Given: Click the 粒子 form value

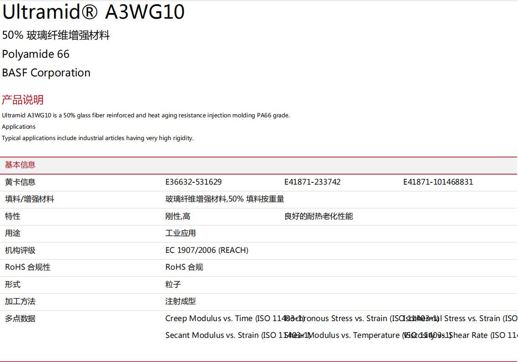Looking at the screenshot, I should [173, 284].
